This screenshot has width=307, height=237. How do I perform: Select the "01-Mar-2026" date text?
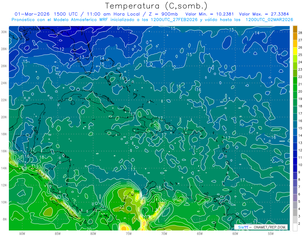32,14
